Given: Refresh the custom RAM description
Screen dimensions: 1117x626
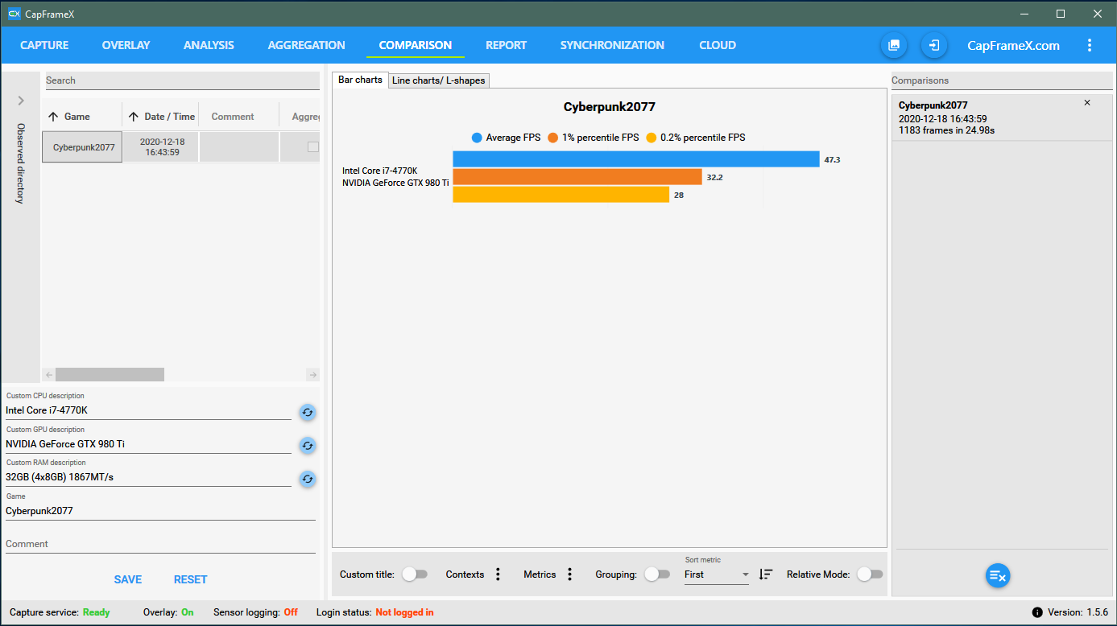Looking at the screenshot, I should coord(307,479).
